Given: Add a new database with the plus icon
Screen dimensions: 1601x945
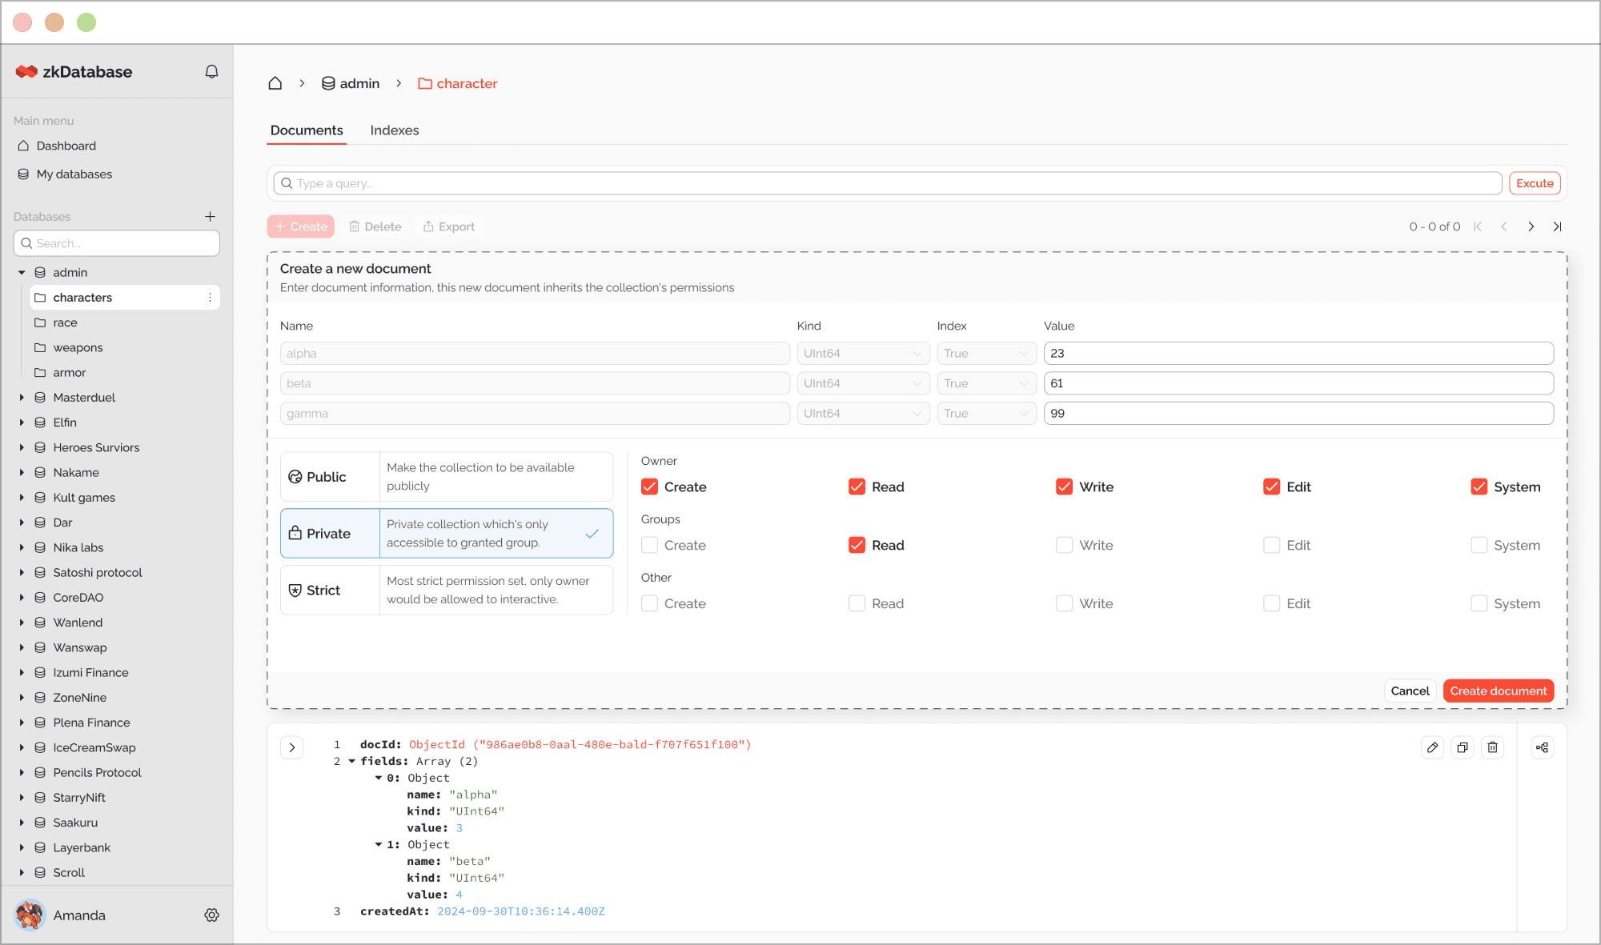Looking at the screenshot, I should (x=210, y=217).
